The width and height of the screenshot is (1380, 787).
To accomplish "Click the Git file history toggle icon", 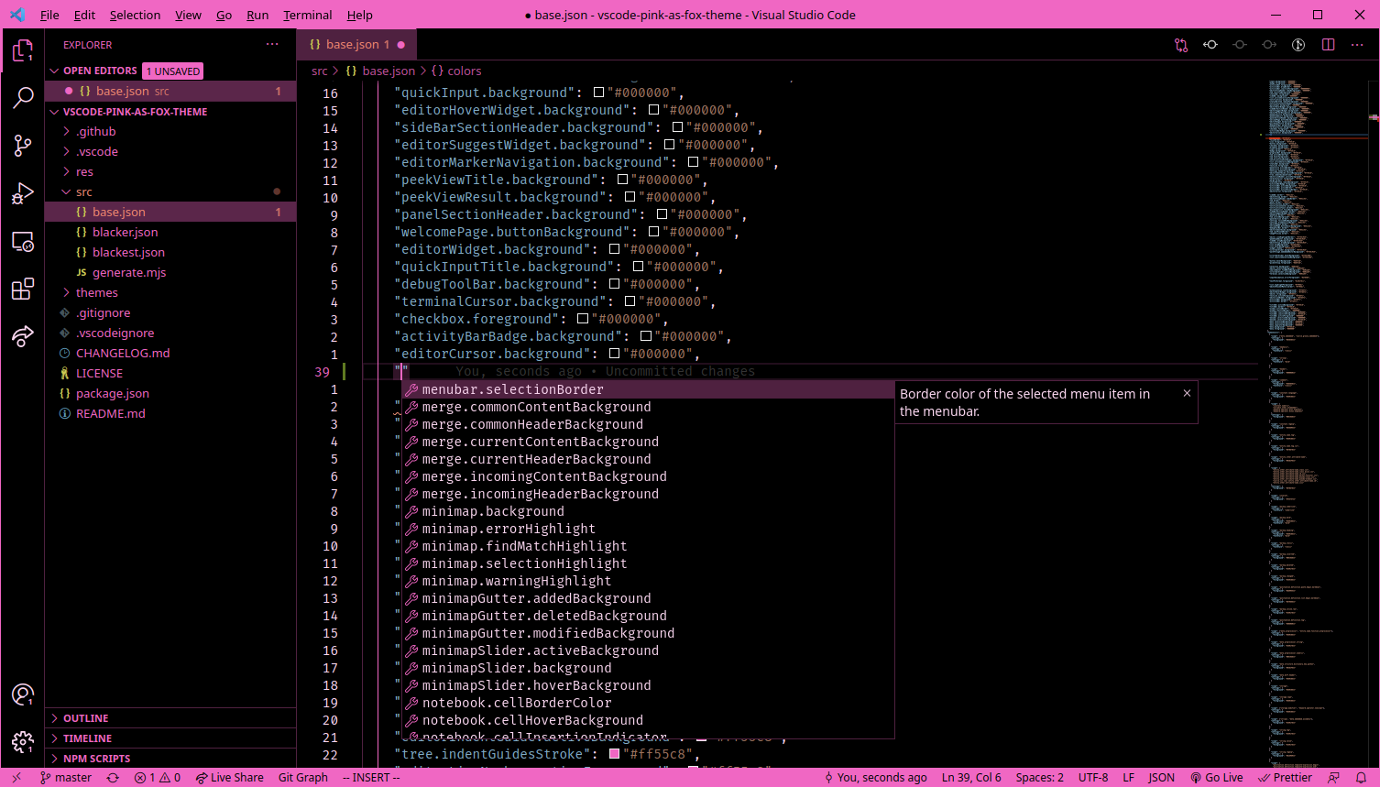I will point(1298,45).
